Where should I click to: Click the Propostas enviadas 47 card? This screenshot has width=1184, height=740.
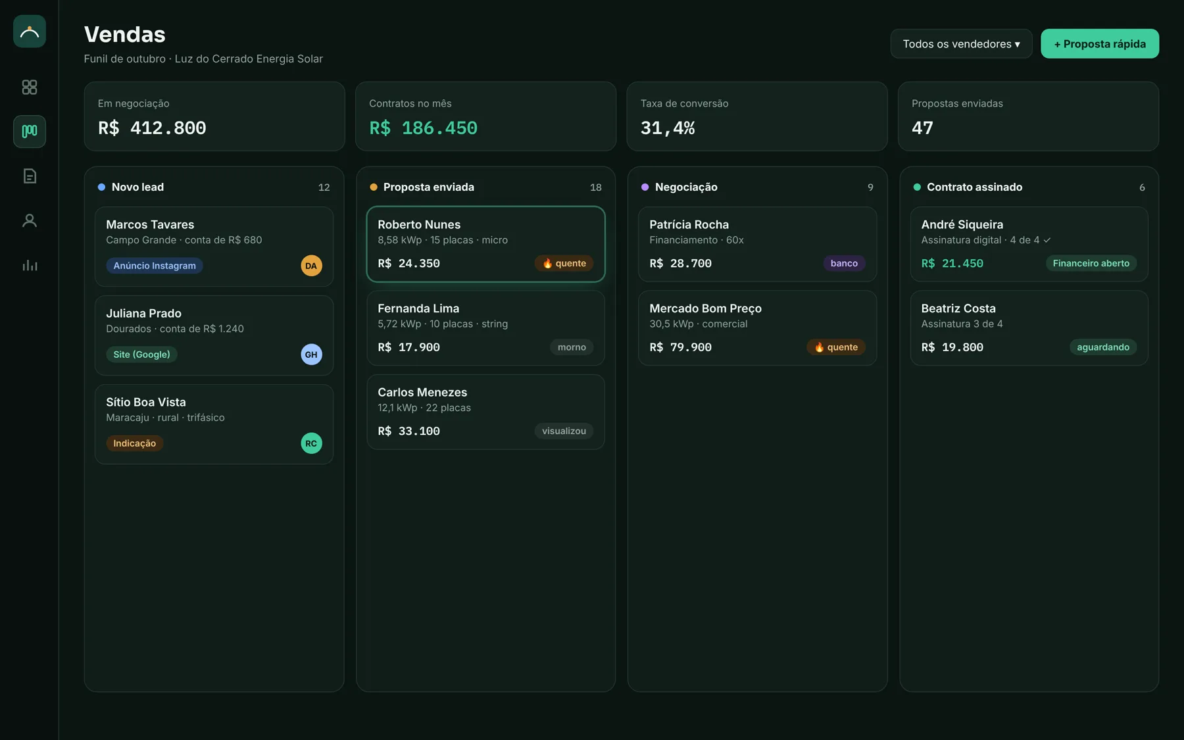click(1028, 116)
